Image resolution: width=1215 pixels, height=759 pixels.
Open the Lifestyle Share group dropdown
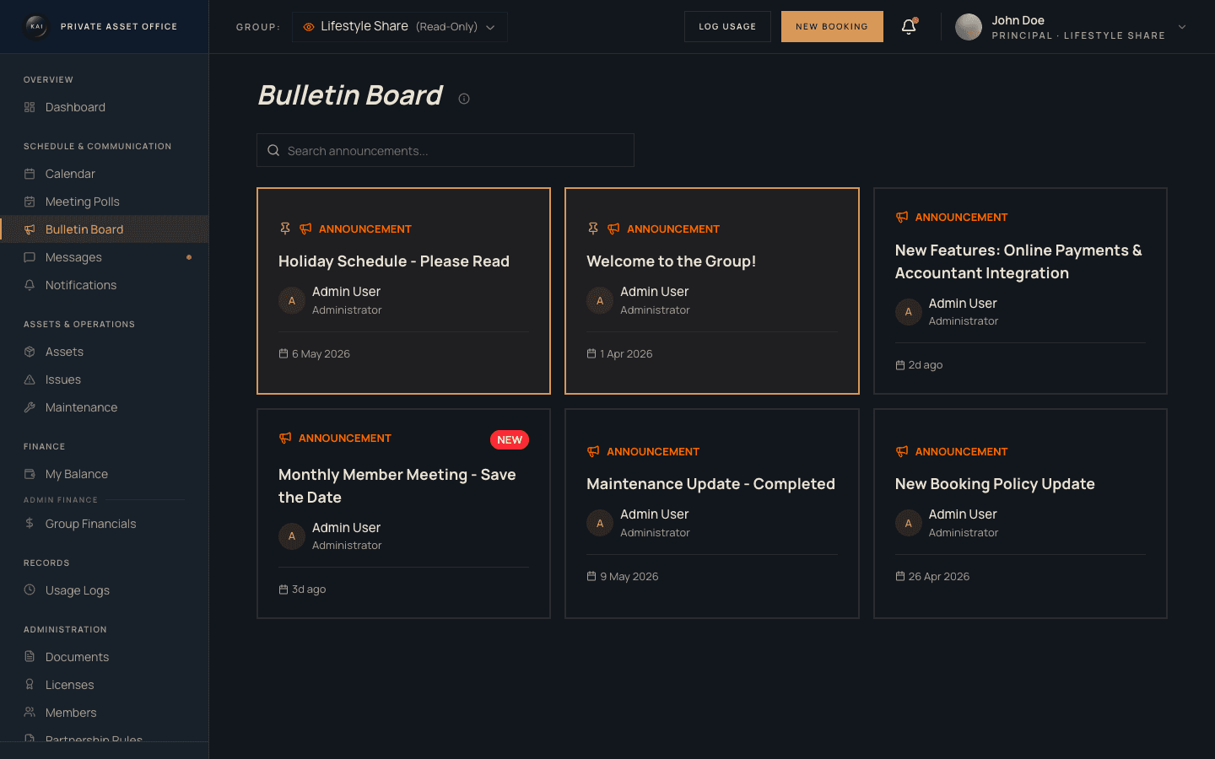click(x=400, y=27)
